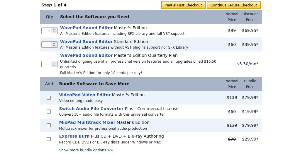
Task: Open the Express Burn link
Action: (74, 136)
